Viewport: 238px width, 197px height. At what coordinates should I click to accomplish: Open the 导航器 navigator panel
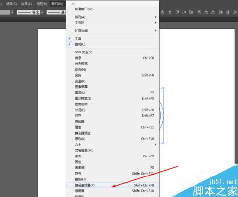(112, 122)
